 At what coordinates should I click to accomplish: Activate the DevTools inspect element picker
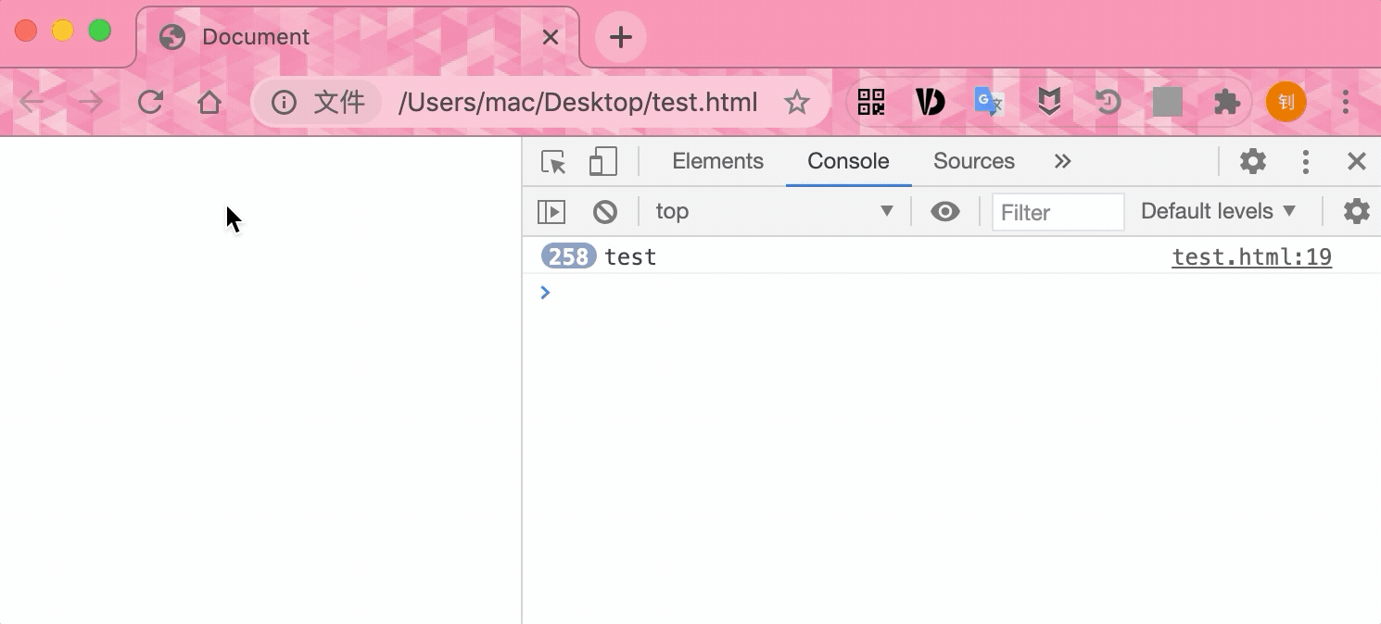(553, 162)
